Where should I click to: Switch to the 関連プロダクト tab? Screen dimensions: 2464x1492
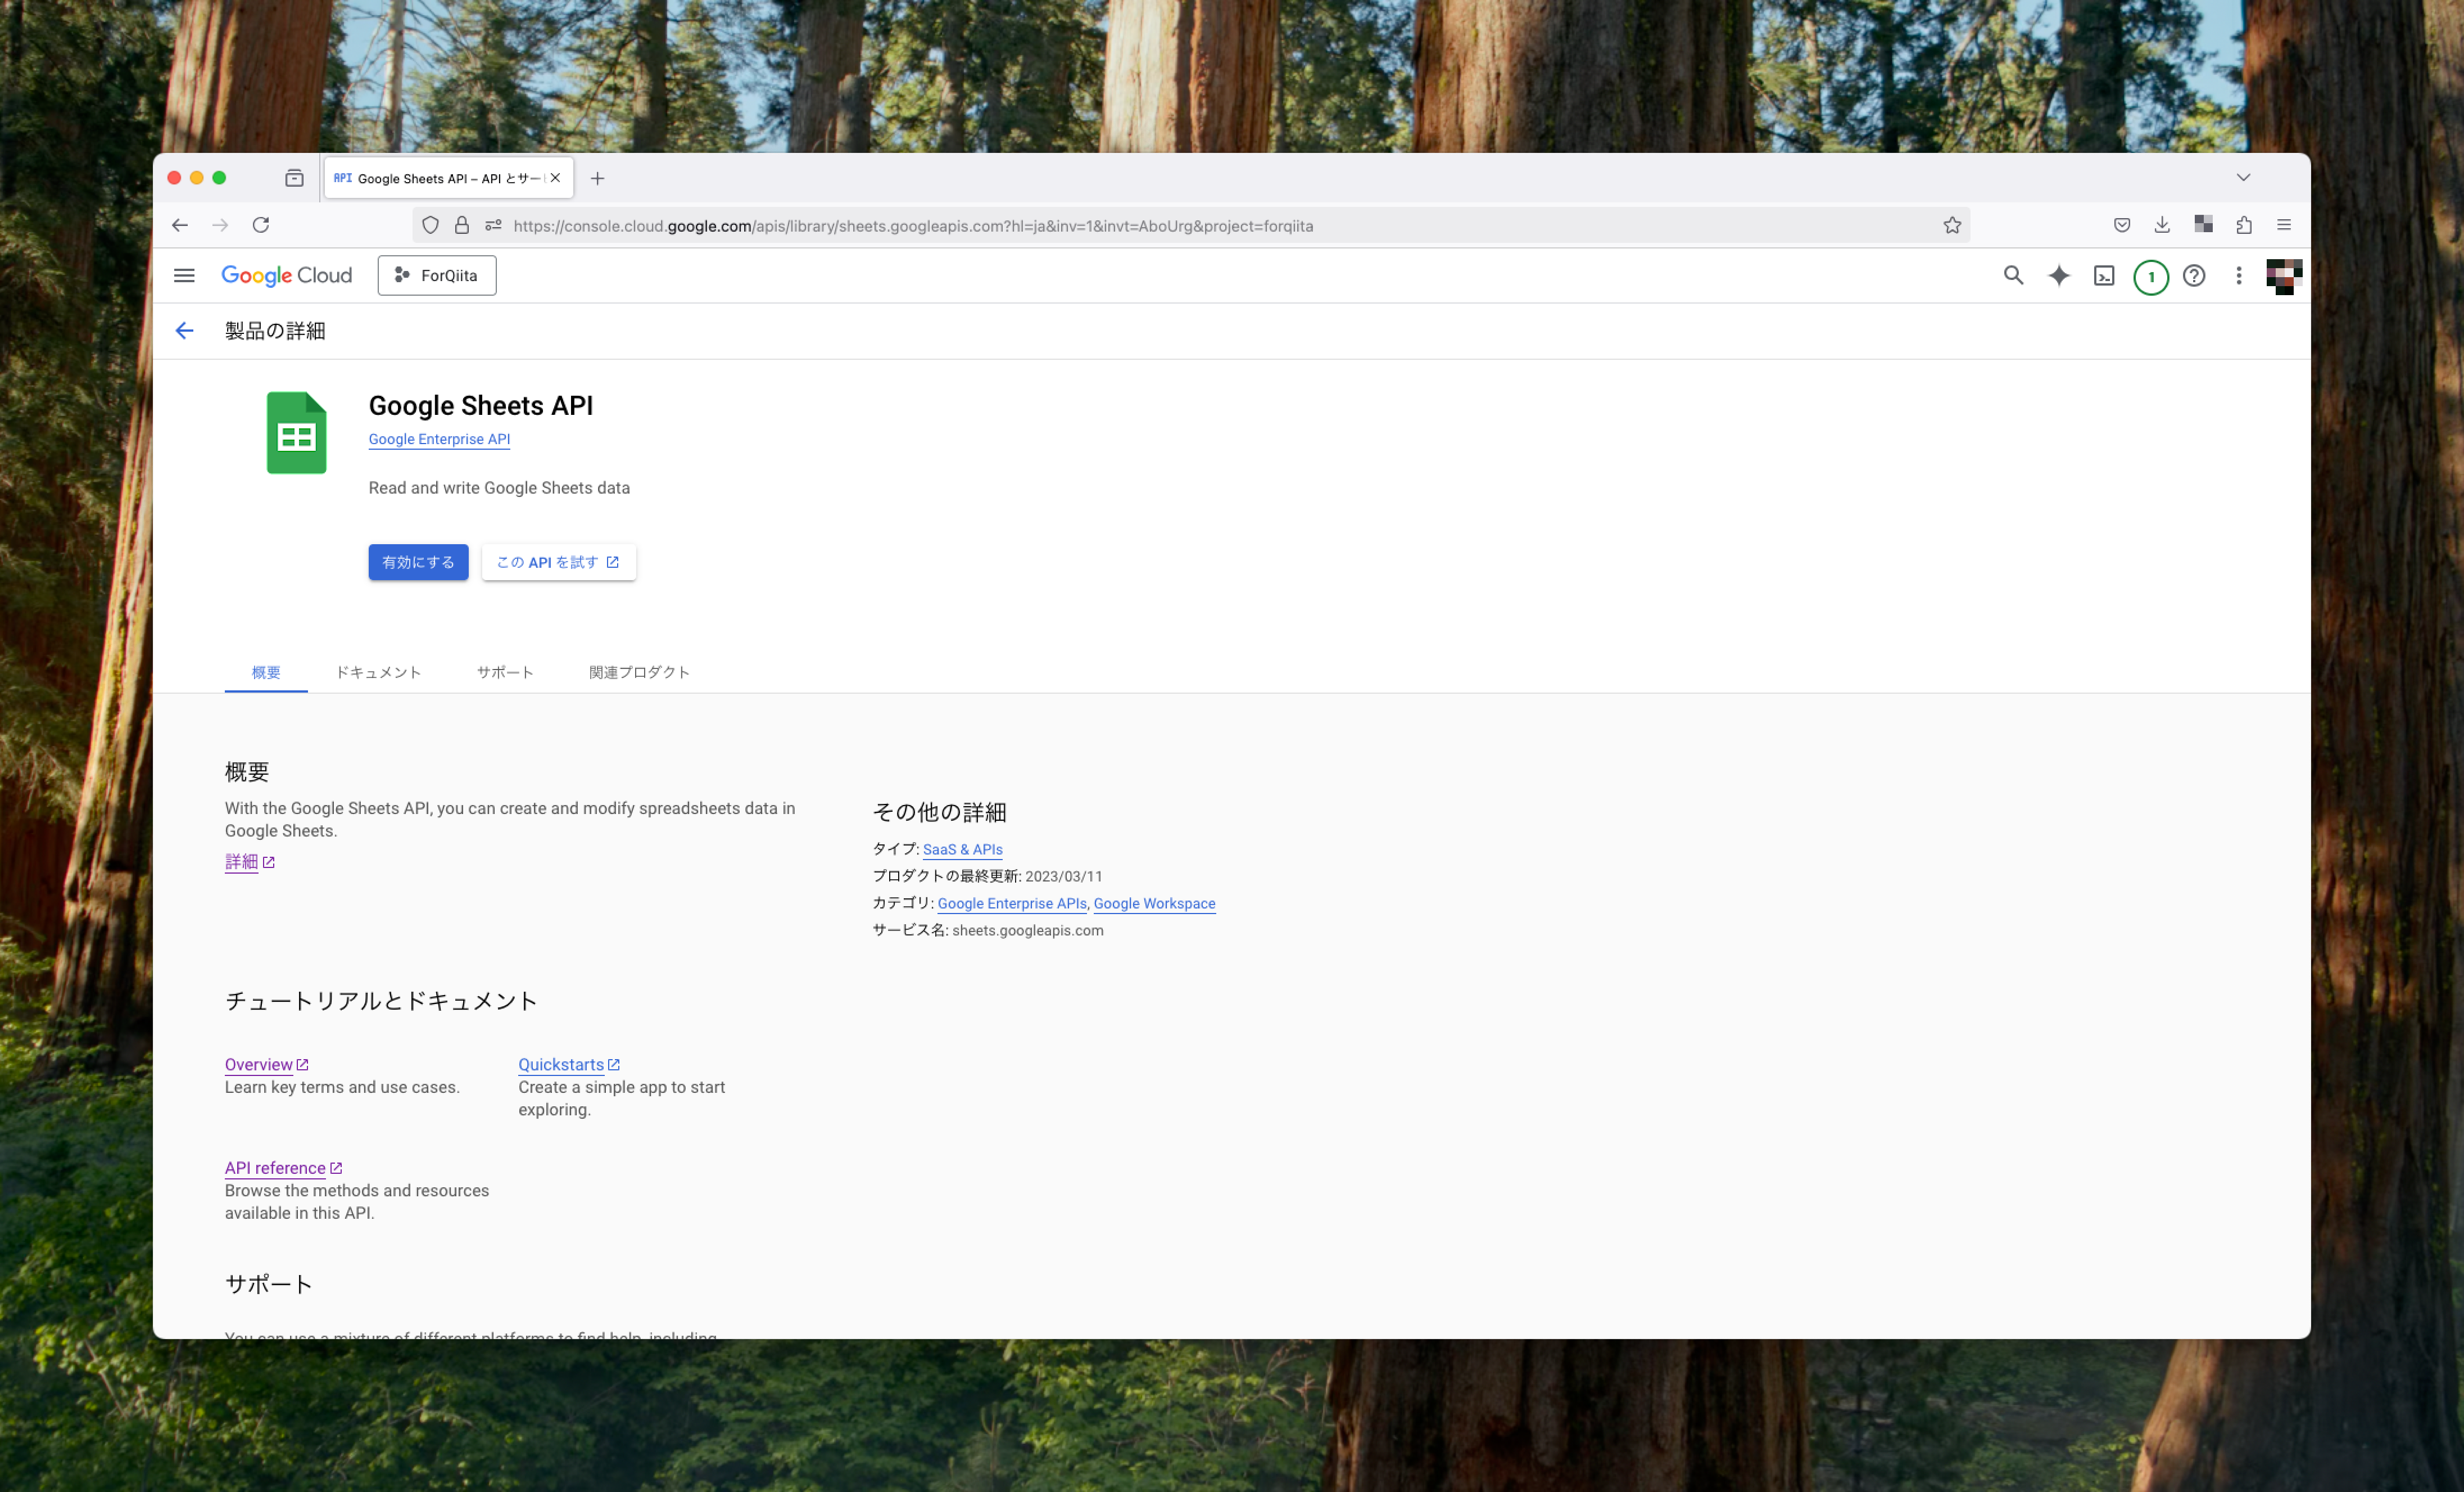coord(639,672)
